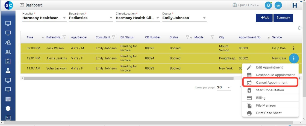The width and height of the screenshot is (306, 126).
Task: Select Start Consultation menu entry
Action: 270,90
